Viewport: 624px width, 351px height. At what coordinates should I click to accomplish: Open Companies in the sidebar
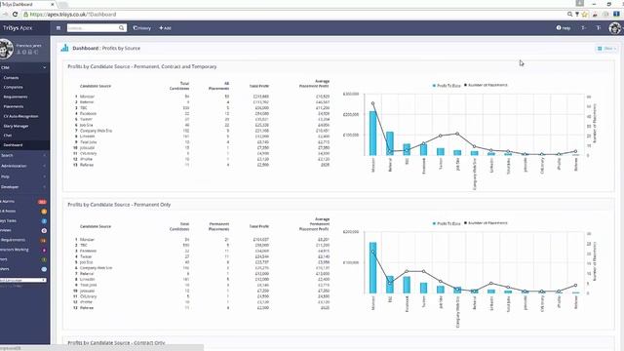(13, 87)
